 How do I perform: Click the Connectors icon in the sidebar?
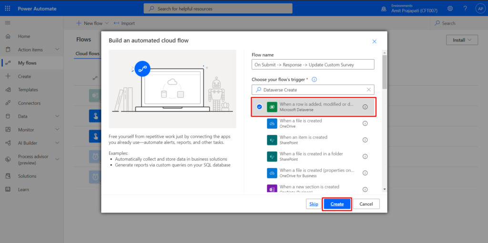(9, 103)
